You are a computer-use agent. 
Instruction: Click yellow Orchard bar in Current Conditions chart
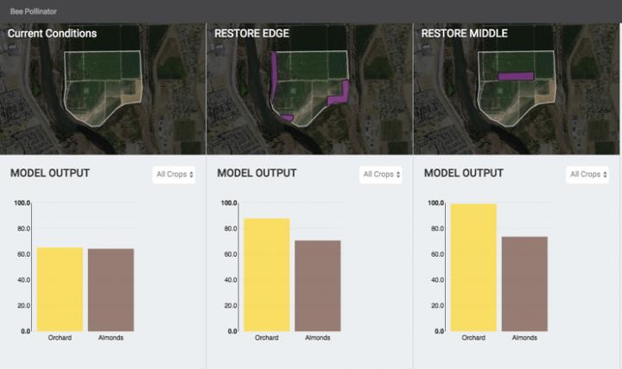(60, 289)
